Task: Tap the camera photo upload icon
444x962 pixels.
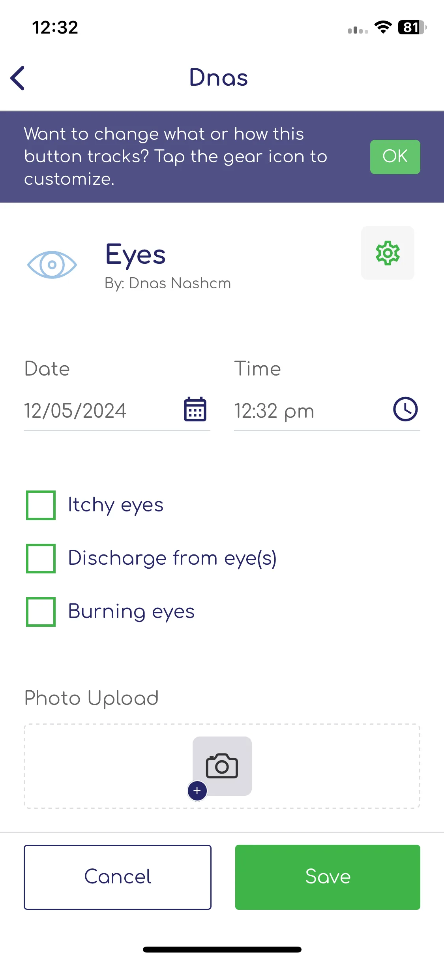Action: pos(222,766)
